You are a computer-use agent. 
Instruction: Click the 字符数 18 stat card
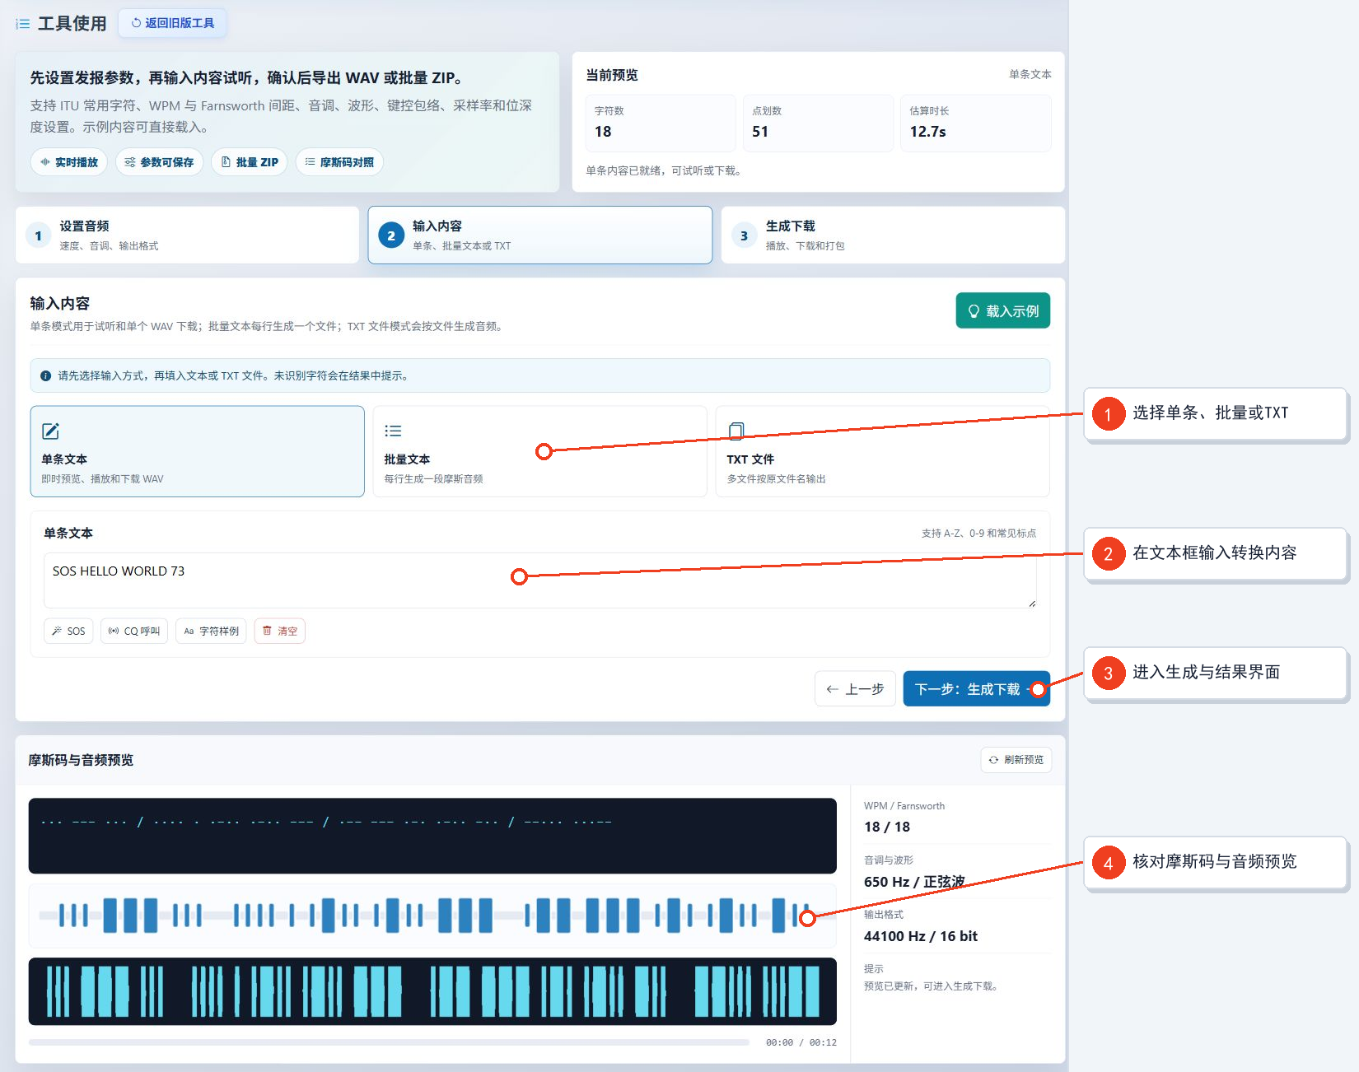pyautogui.click(x=661, y=123)
